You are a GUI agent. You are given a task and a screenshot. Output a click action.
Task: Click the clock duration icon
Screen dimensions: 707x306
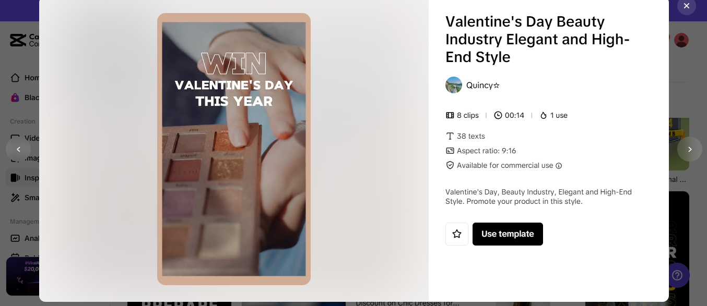click(498, 115)
